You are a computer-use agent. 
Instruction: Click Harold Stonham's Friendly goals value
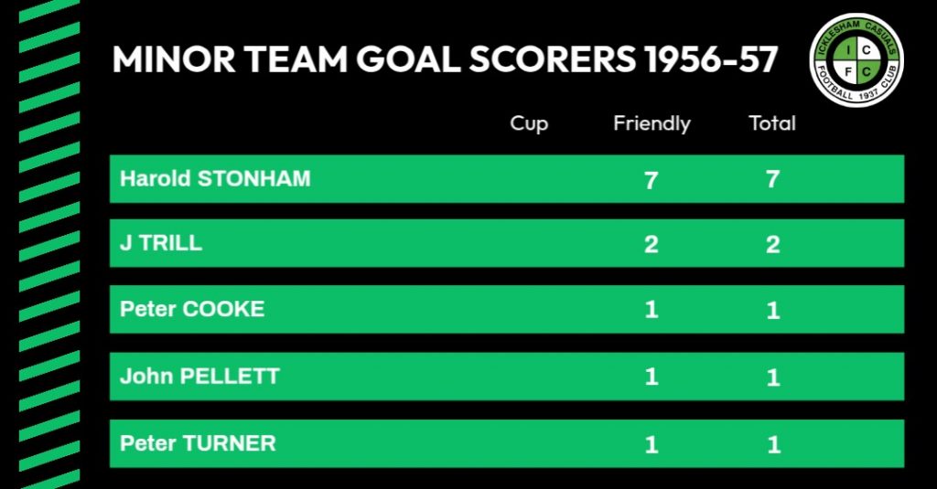[x=652, y=179]
